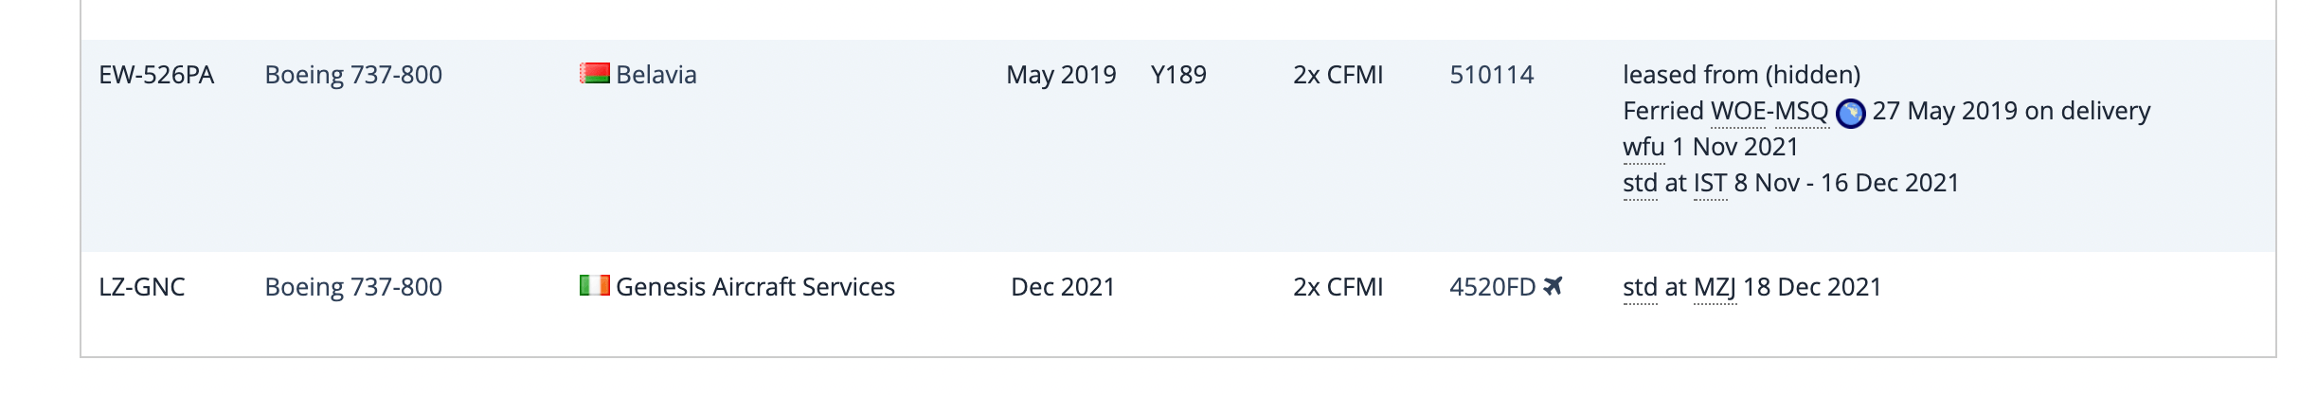Click the std abbreviation before IST
This screenshot has height=396, width=2317.
[1640, 184]
